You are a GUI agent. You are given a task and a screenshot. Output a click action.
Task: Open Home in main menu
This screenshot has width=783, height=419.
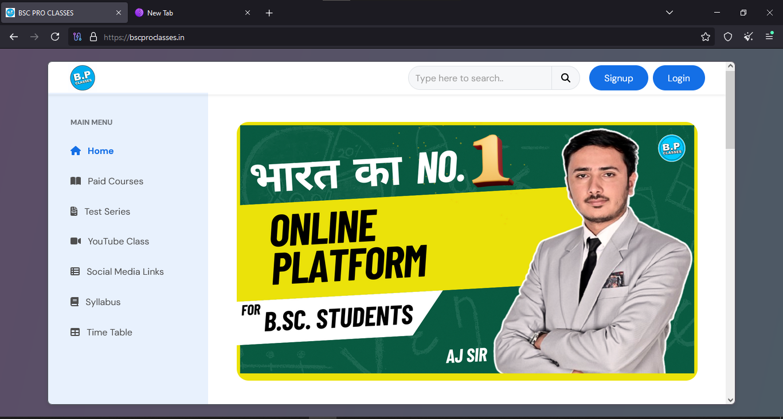pyautogui.click(x=92, y=151)
